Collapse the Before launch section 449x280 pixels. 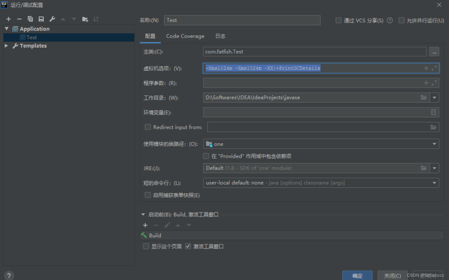pos(143,215)
